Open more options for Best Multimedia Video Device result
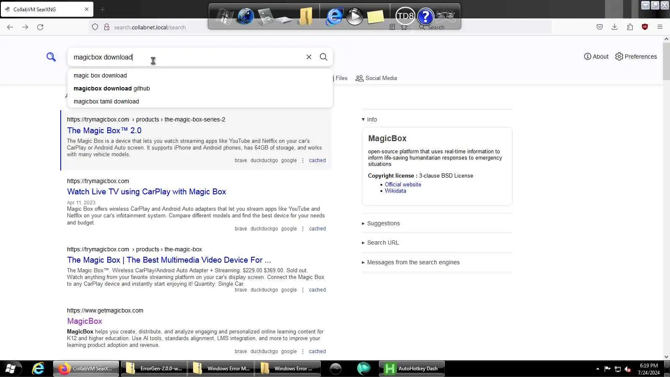Screen dimensions: 670x377 pos(303,290)
